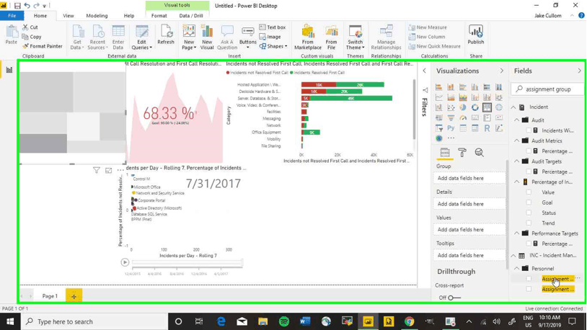Open the Analytics magnifier tab
The width and height of the screenshot is (587, 330).
(479, 153)
